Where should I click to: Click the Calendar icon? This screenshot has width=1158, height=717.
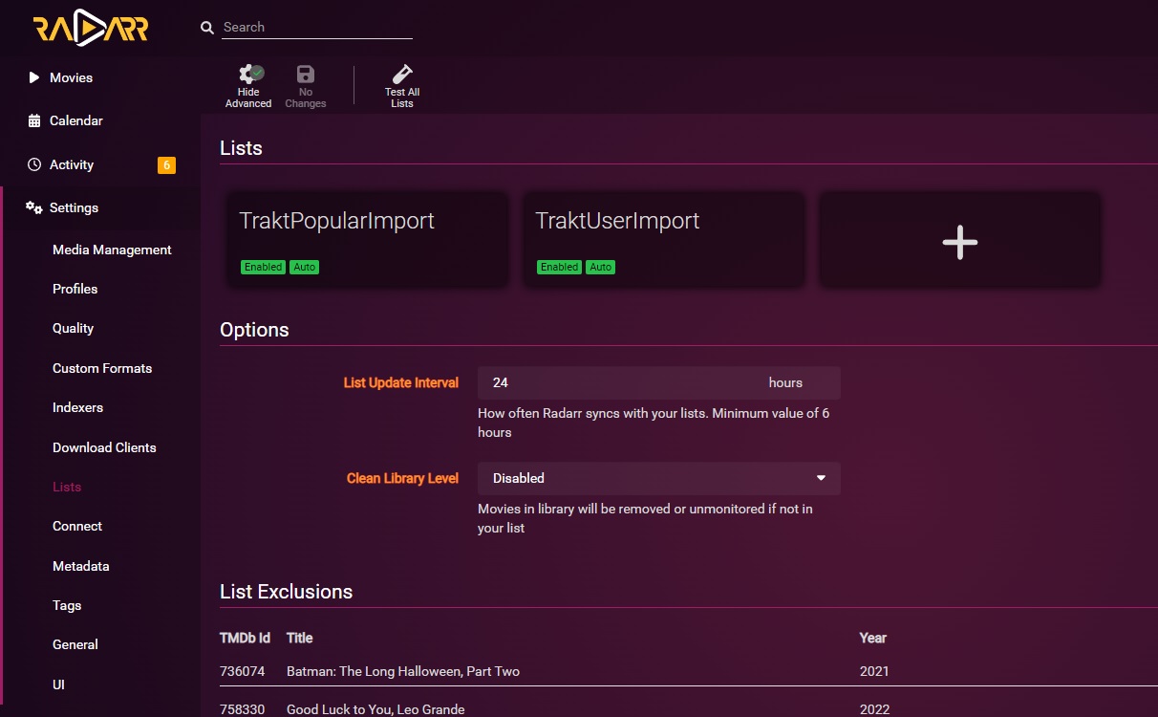(34, 120)
